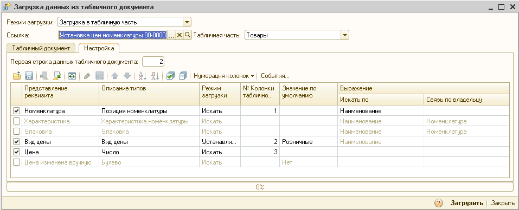The image size is (519, 210).
Task: Save settings with the floppy disk icon
Action: click(x=29, y=76)
